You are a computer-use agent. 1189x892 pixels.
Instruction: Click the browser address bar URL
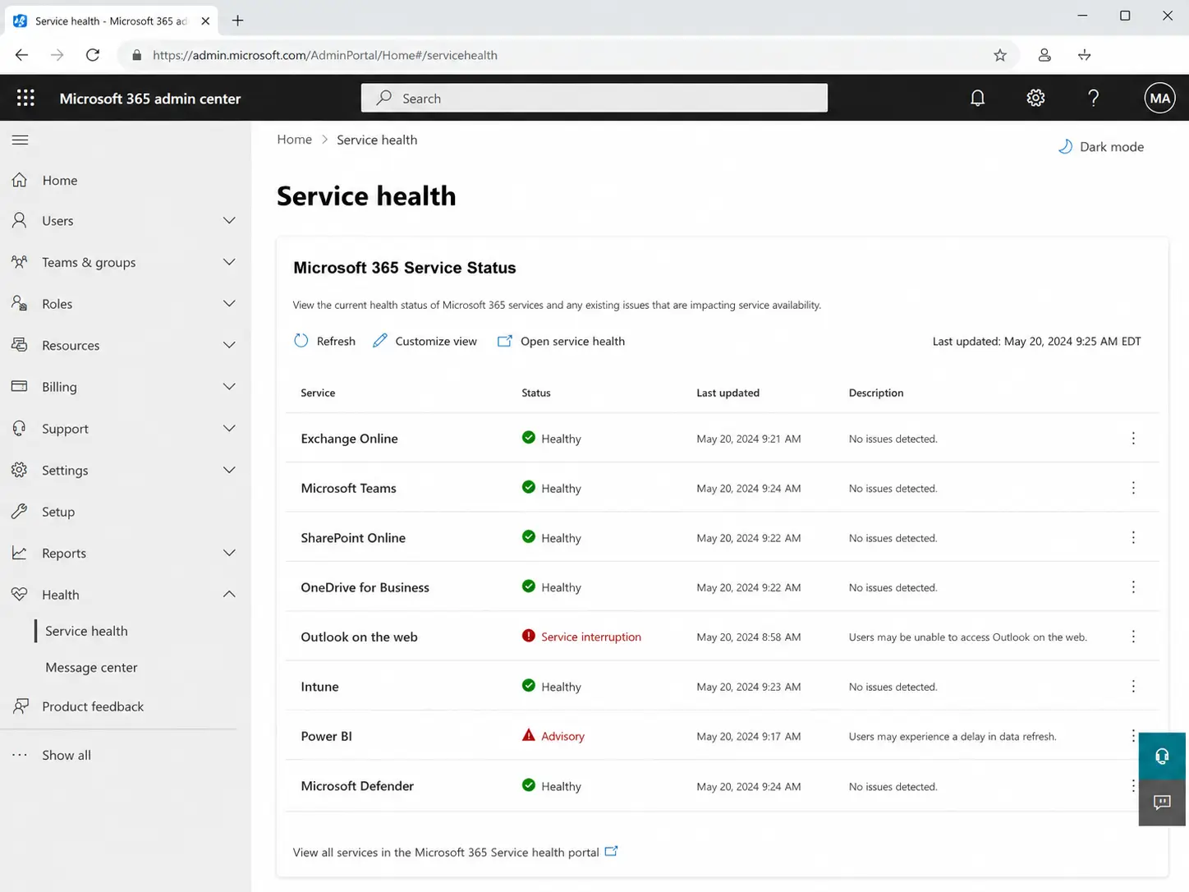click(x=325, y=55)
